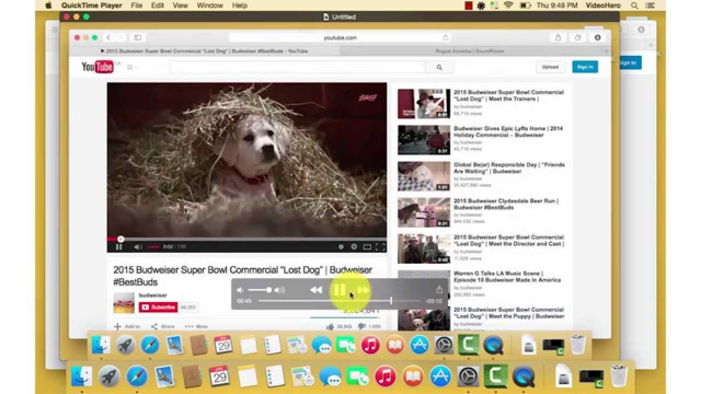Open the Clydesdale Beer Run video thumbnail

[424, 212]
